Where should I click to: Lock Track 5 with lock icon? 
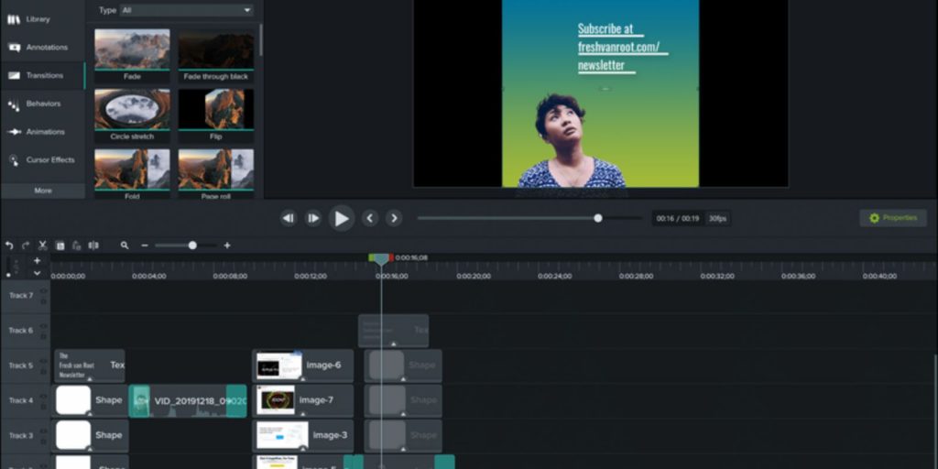44,371
